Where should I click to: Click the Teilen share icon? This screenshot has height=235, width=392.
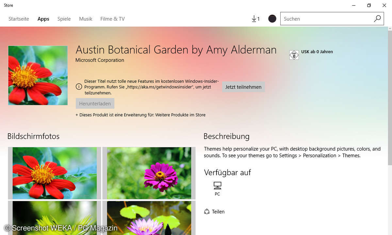pos(206,211)
